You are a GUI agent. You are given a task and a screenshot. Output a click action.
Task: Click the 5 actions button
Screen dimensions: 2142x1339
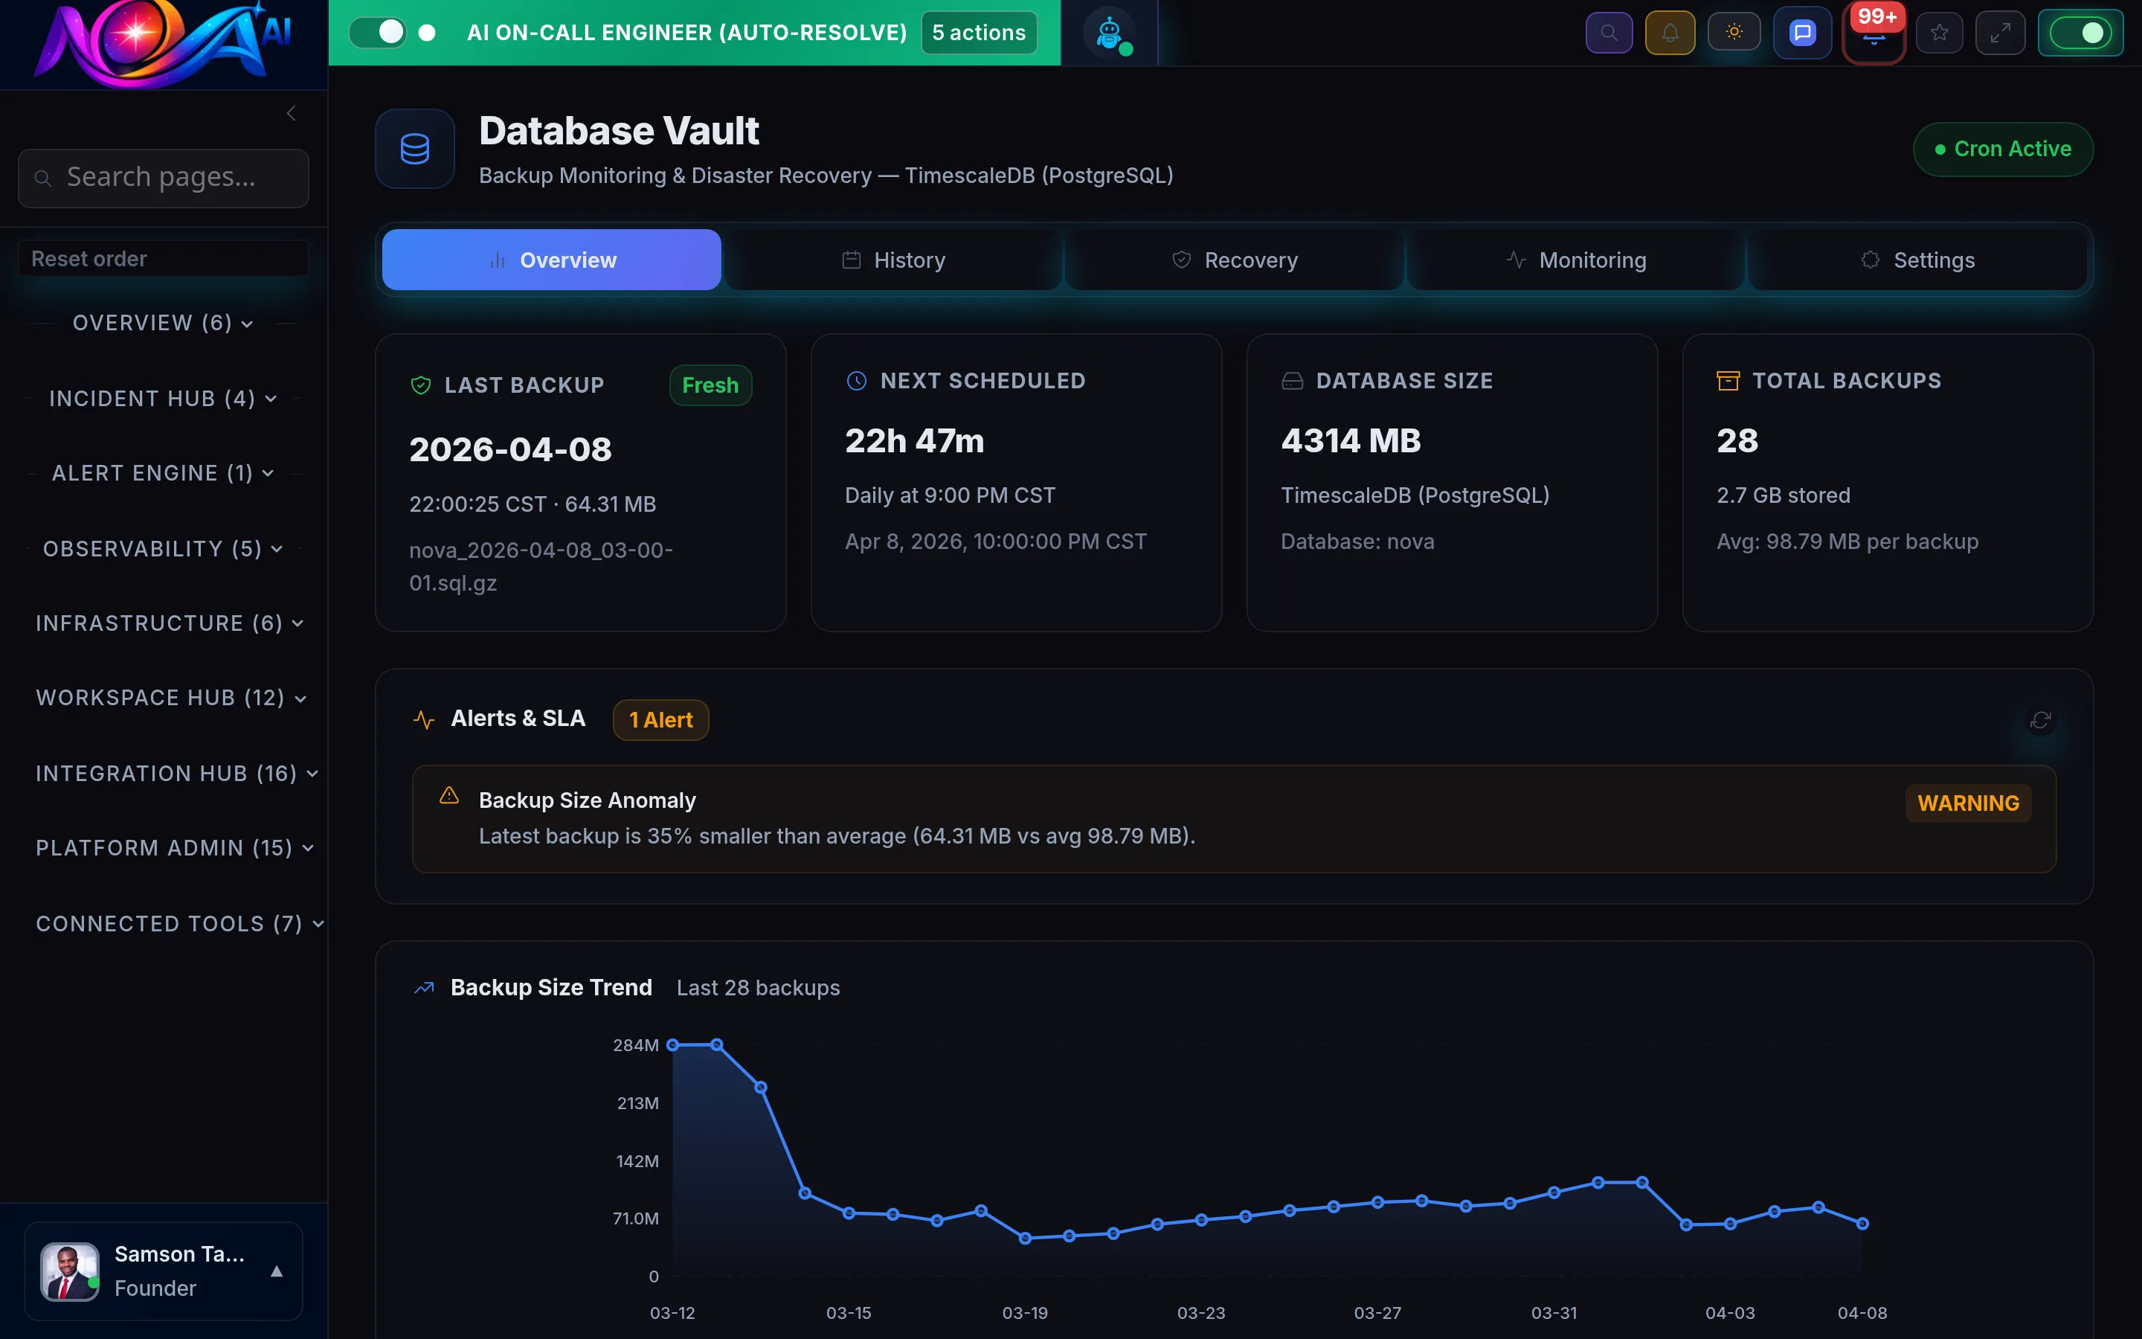tap(978, 32)
